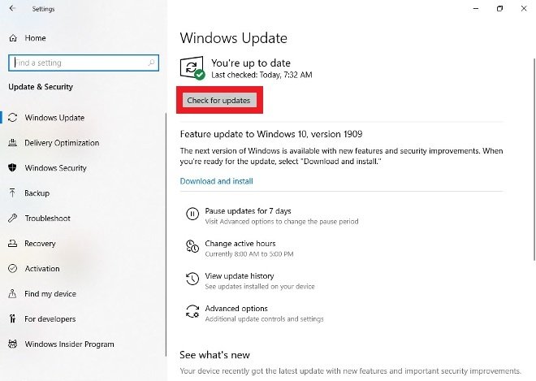Click the Windows Security shield icon
The height and width of the screenshot is (381, 536).
point(13,167)
